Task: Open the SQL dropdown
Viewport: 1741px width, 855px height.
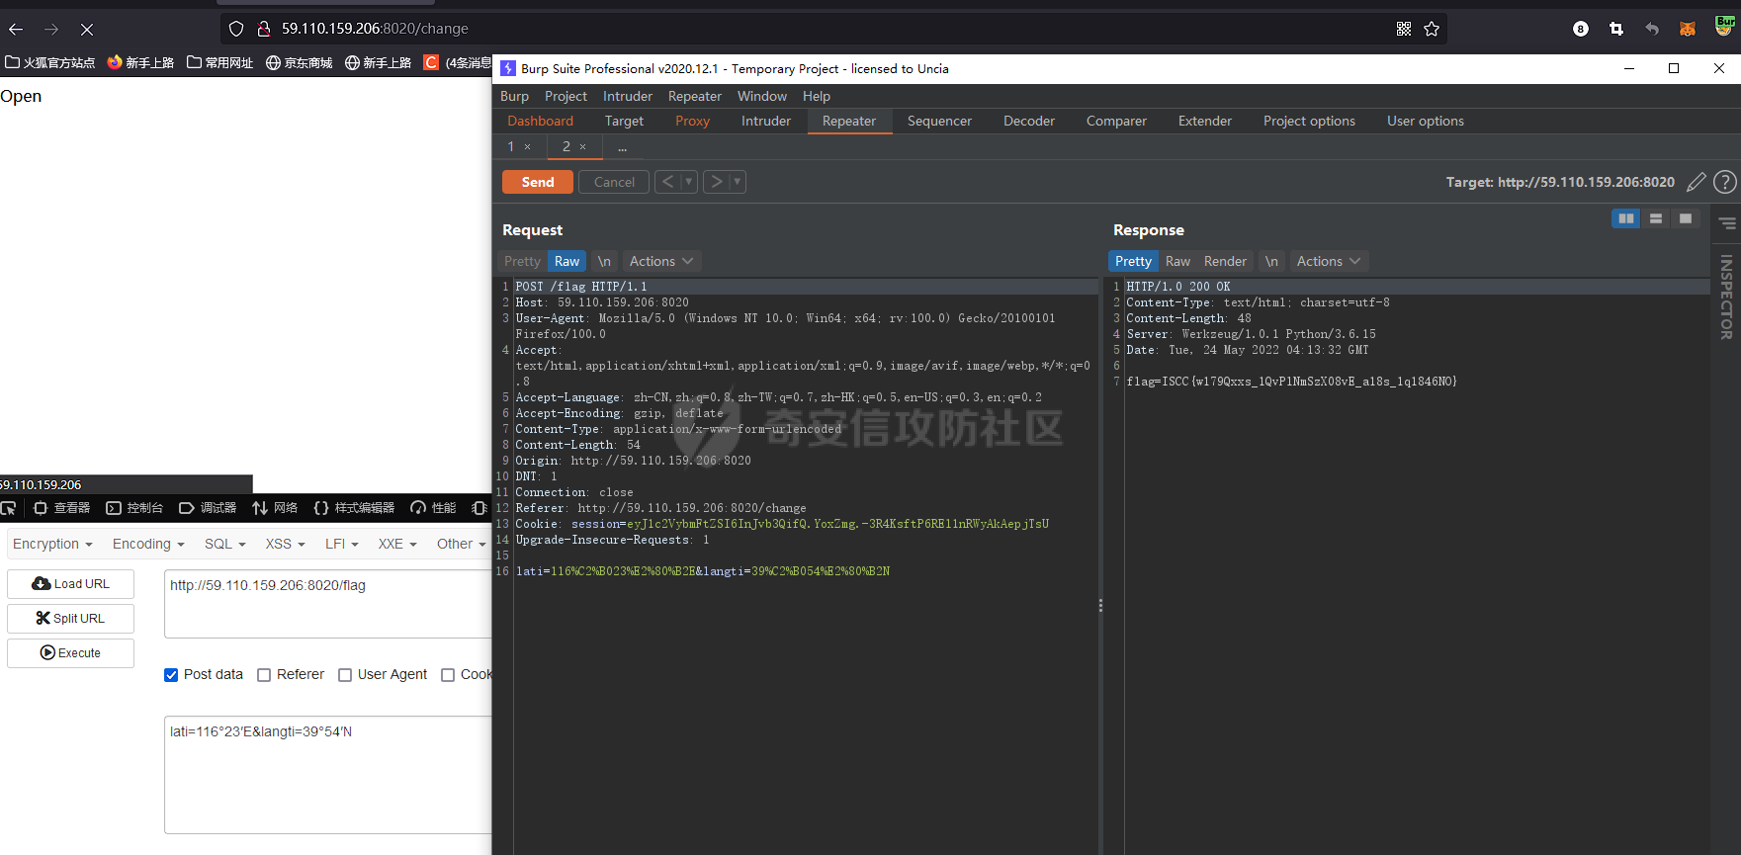Action: pyautogui.click(x=225, y=544)
